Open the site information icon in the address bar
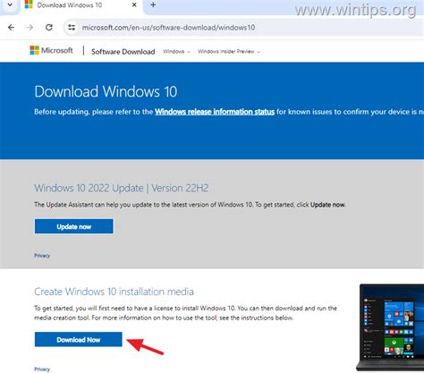Image resolution: width=424 pixels, height=373 pixels. [x=72, y=28]
